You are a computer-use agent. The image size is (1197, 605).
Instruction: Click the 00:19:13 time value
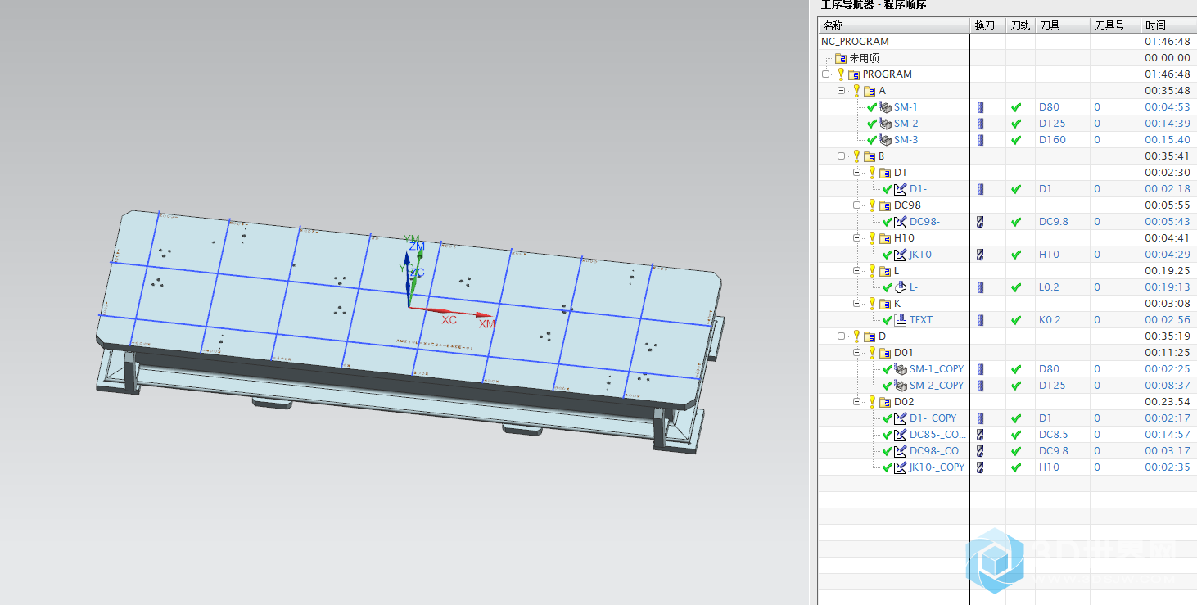coord(1168,287)
